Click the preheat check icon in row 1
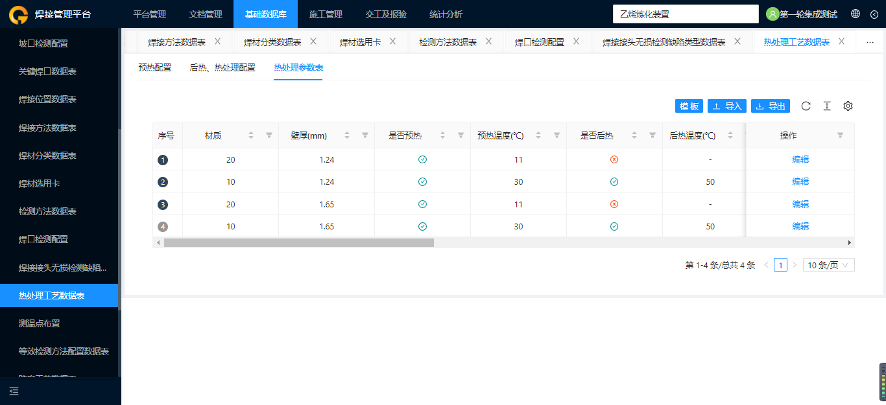The height and width of the screenshot is (405, 886). coord(422,159)
